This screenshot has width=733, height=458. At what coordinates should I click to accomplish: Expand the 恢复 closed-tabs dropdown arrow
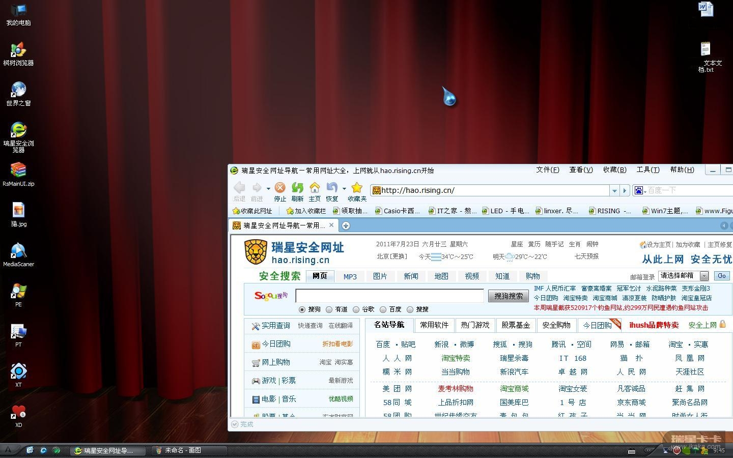(344, 188)
